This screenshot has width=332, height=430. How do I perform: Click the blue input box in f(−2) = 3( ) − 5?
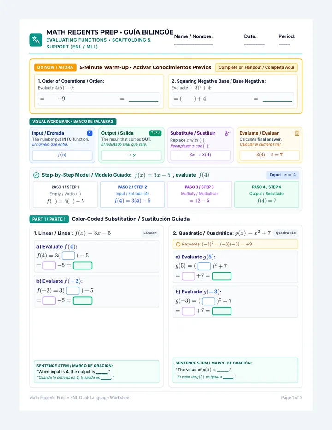pyautogui.click(x=73, y=290)
